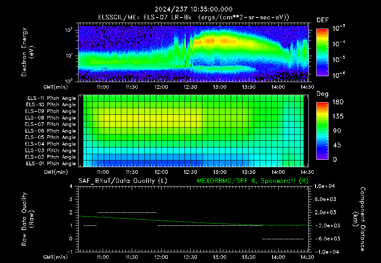Select the ELS-05 Pitch Angle row label
The width and height of the screenshot is (381, 263).
[x=51, y=137]
